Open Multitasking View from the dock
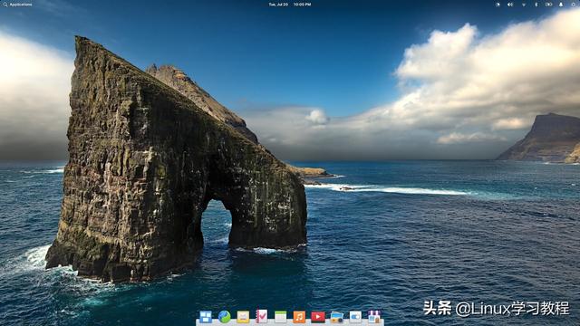The image size is (580, 326). [206, 317]
